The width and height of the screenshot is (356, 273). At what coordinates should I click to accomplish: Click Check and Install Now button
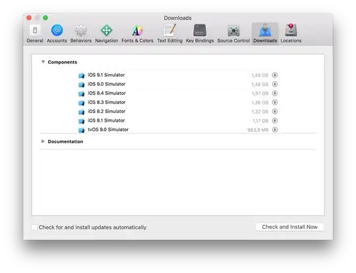click(289, 227)
